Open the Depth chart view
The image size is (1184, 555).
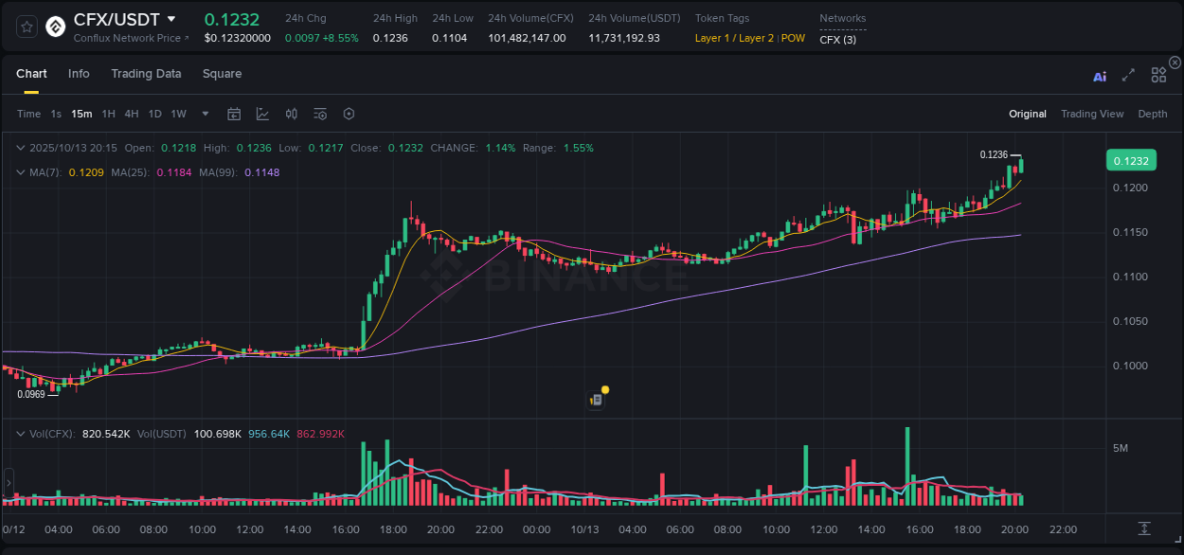click(1153, 114)
